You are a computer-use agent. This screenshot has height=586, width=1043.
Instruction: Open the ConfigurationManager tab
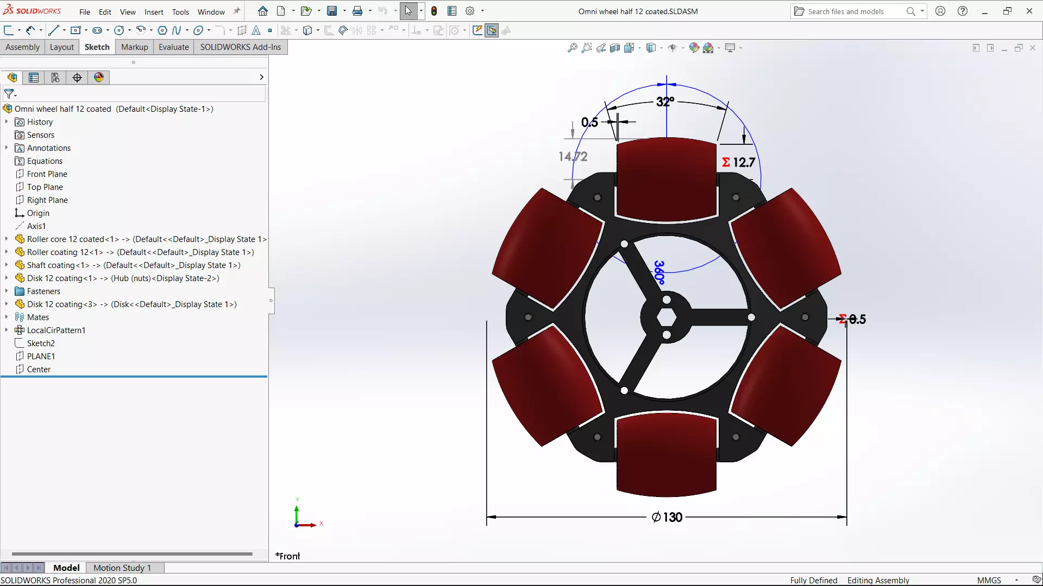(55, 77)
